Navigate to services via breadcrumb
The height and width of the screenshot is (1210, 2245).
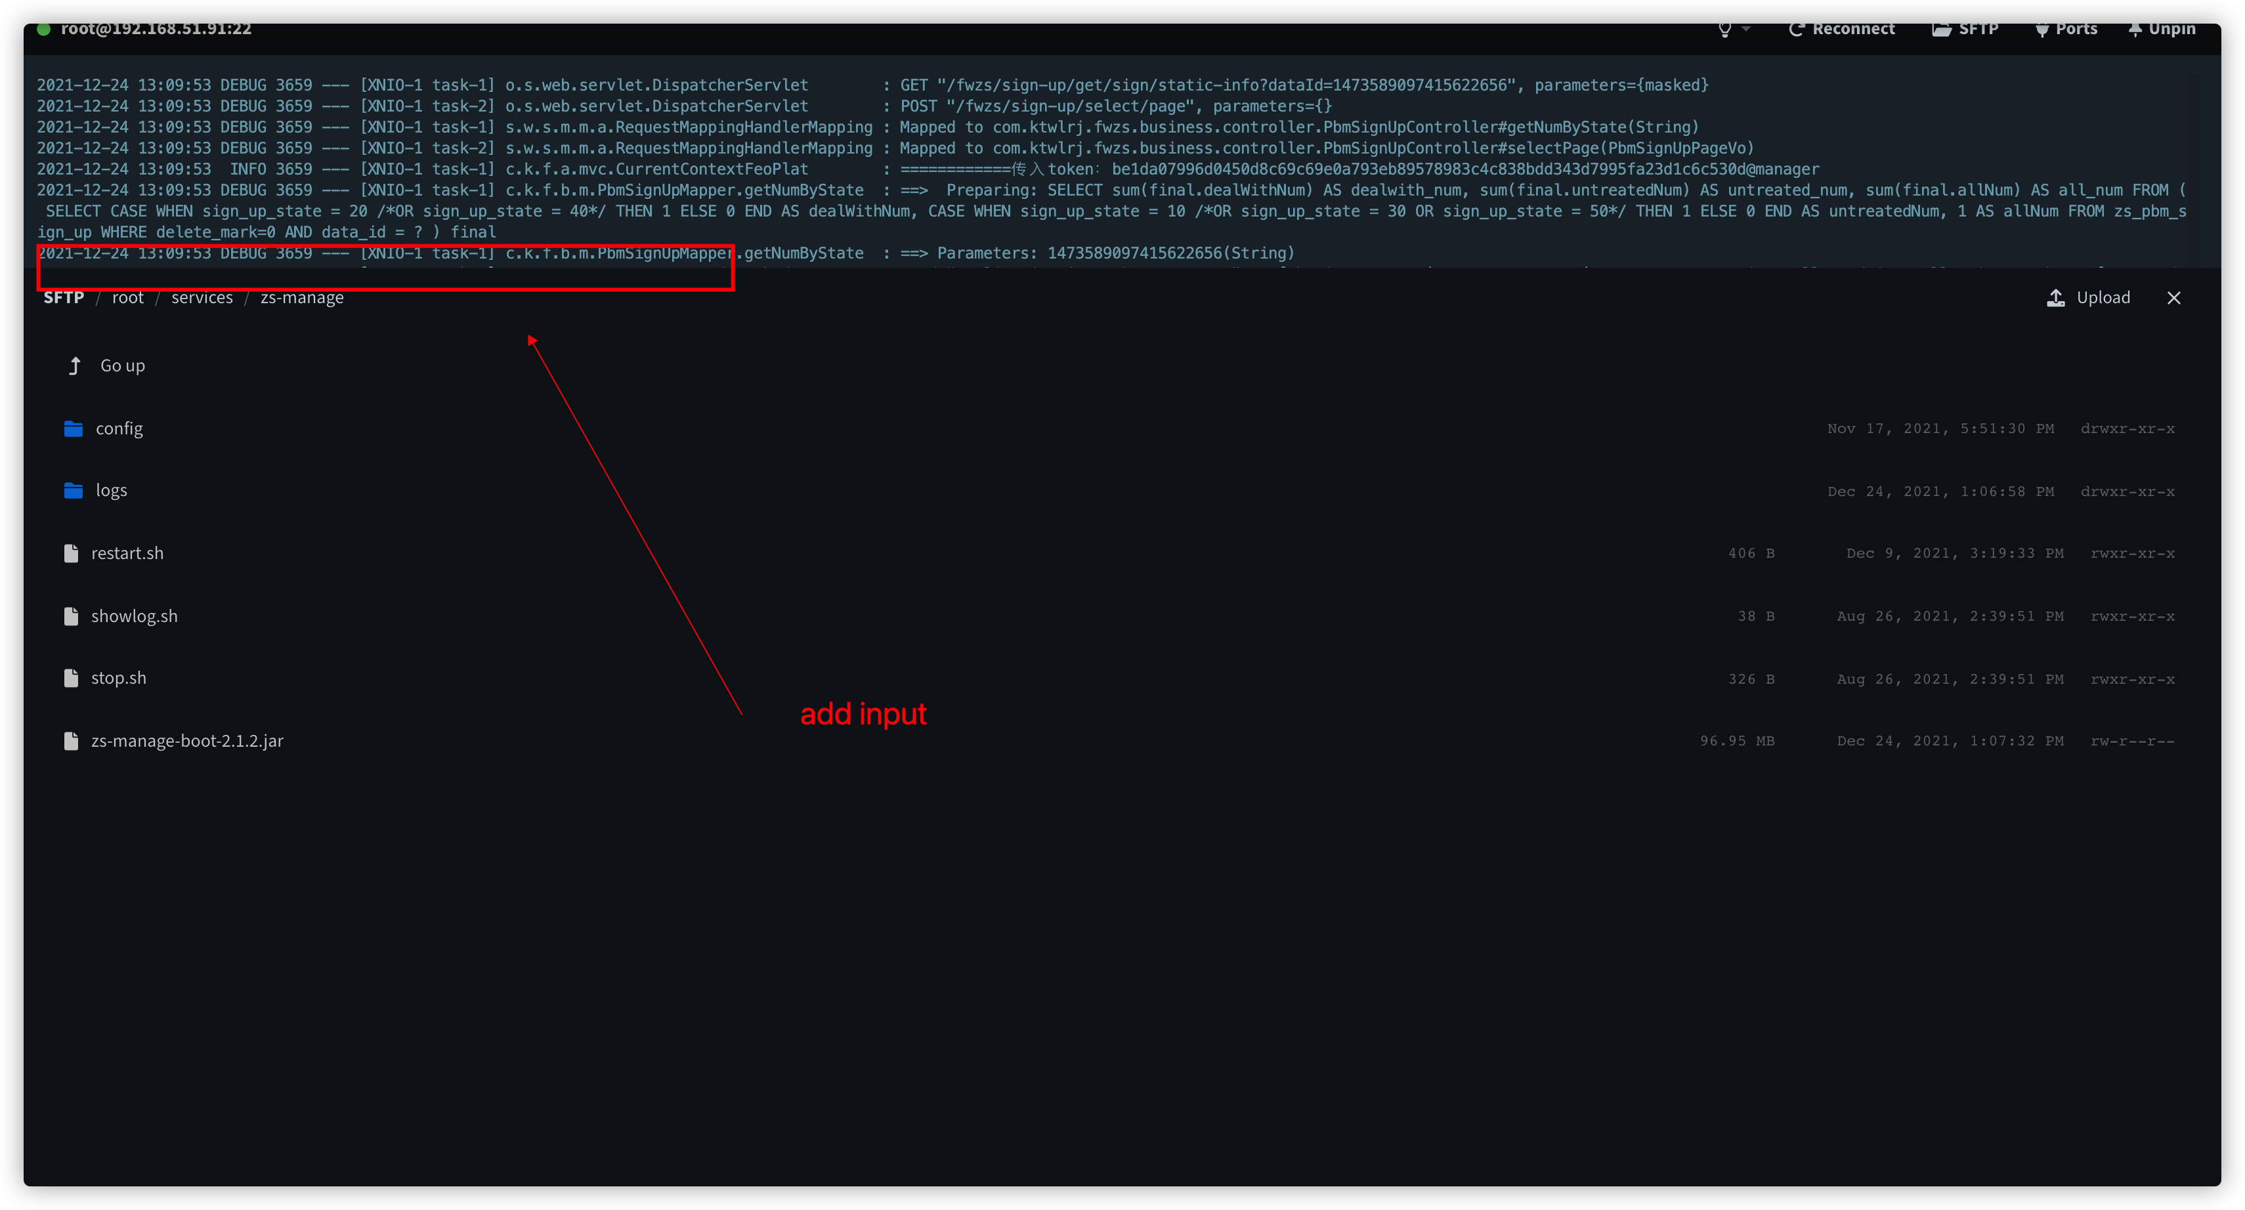click(x=202, y=297)
